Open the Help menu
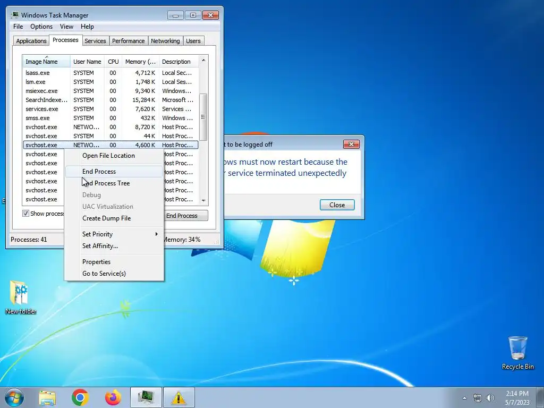Screen dimensions: 544x408 (x=87, y=27)
